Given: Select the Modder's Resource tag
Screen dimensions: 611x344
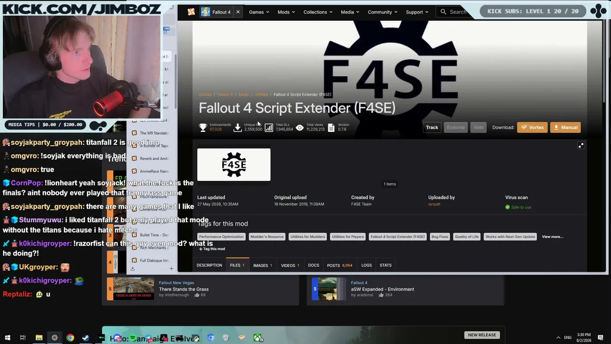Looking at the screenshot, I should click(x=267, y=236).
